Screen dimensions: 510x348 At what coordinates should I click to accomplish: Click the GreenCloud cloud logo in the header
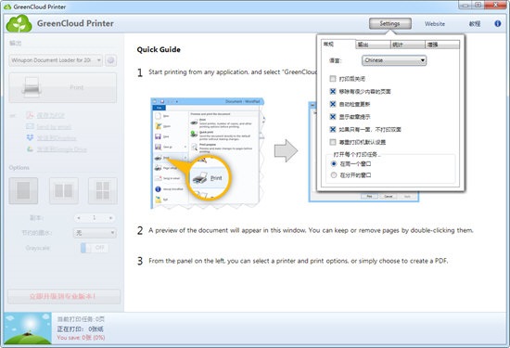19,23
